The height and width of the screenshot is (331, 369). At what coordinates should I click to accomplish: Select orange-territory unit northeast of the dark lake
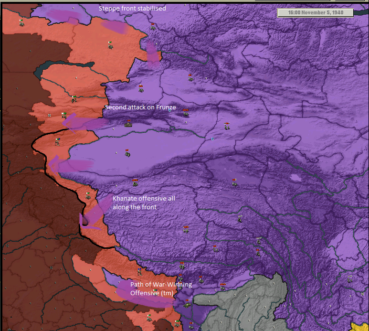(110, 45)
